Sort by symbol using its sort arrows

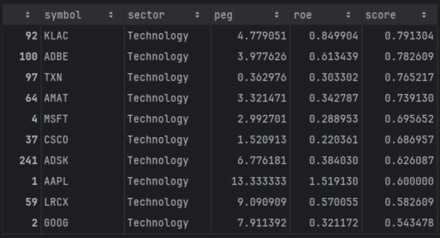tap(111, 15)
